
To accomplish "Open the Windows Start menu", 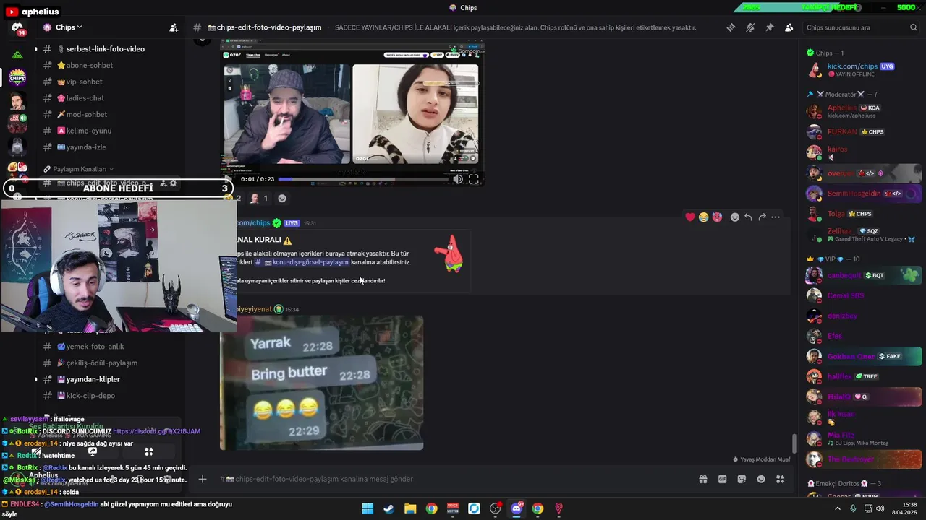I will tap(368, 508).
